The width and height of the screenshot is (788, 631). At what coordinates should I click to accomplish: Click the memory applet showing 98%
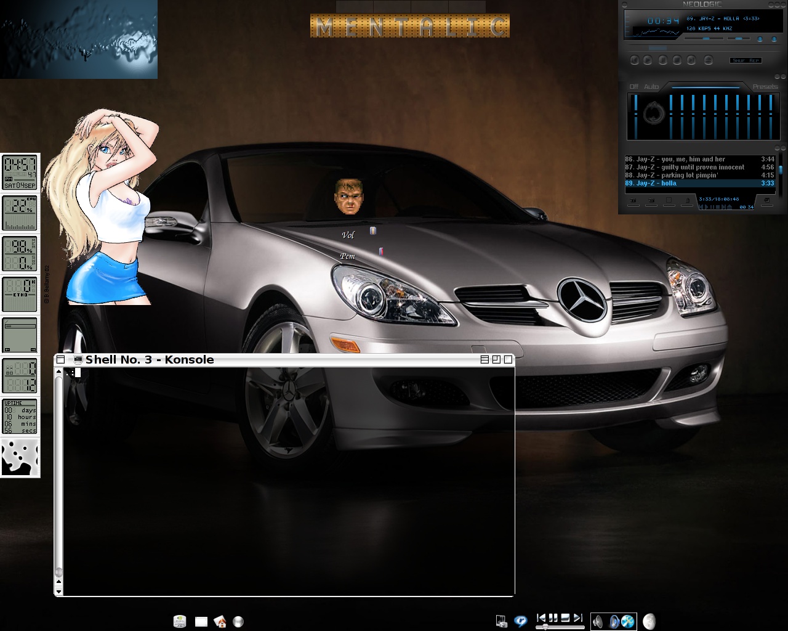[20, 254]
